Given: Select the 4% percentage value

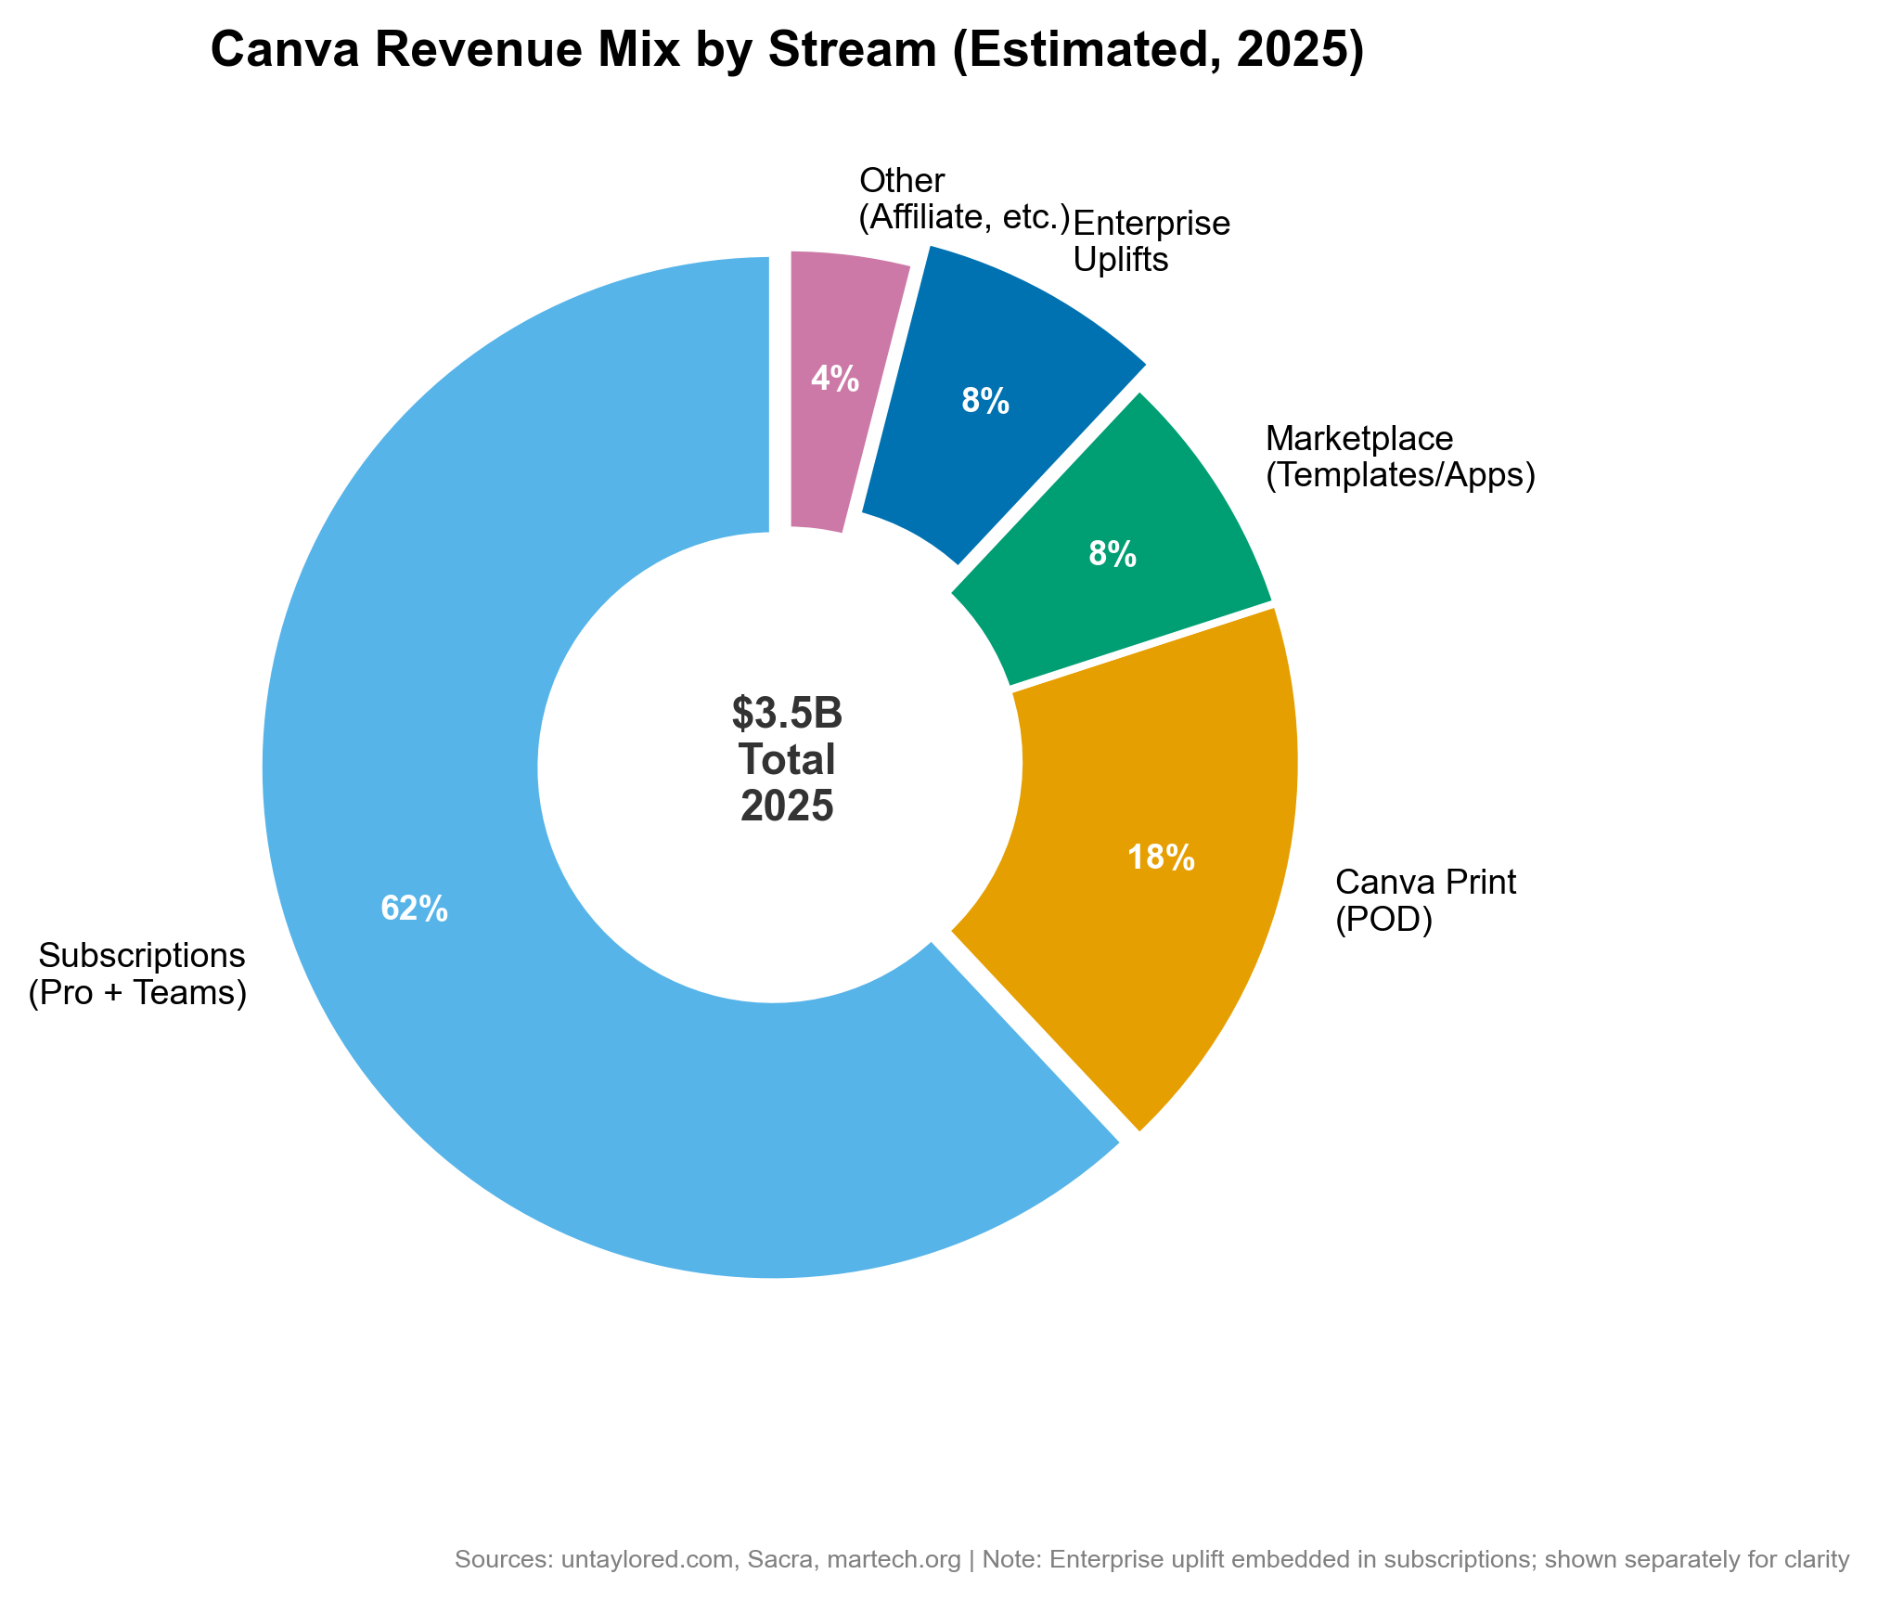Looking at the screenshot, I should pos(832,380).
